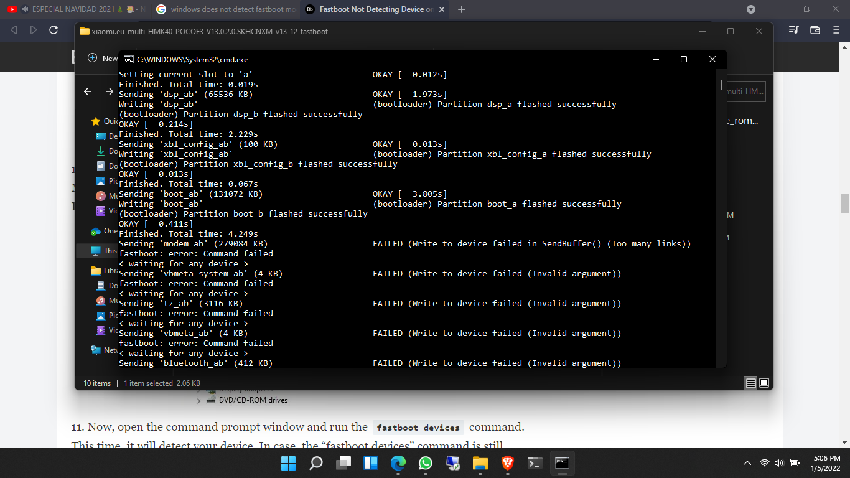Click '1 item selected 2.06 KB' status text
850x478 pixels.
pyautogui.click(x=162, y=383)
